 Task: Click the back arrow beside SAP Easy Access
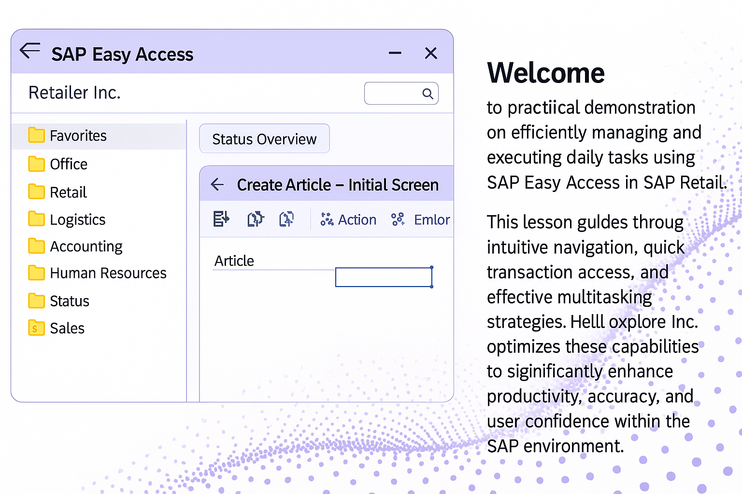coord(30,50)
